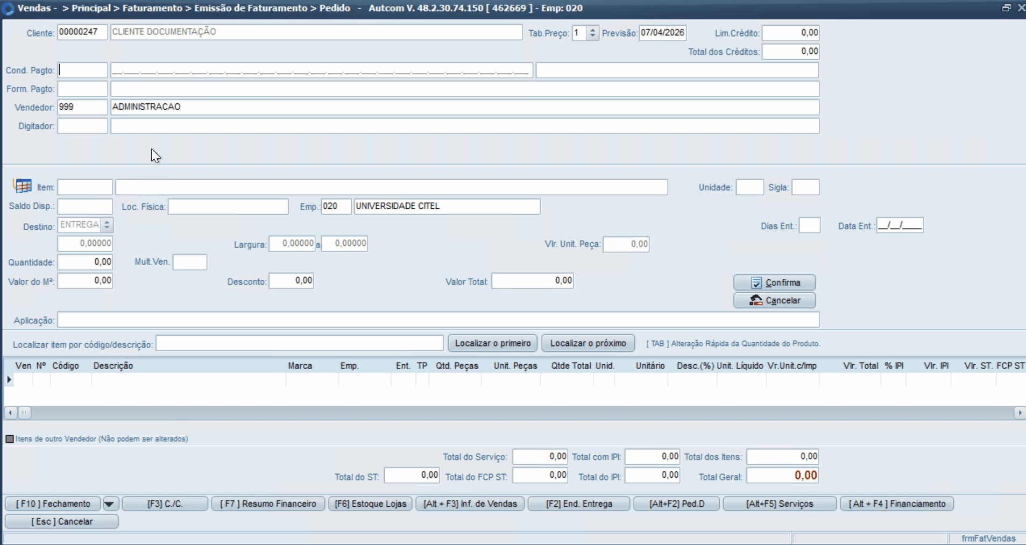This screenshot has height=545, width=1026.
Task: Click the Autcom app icon in title bar
Action: click(8, 9)
